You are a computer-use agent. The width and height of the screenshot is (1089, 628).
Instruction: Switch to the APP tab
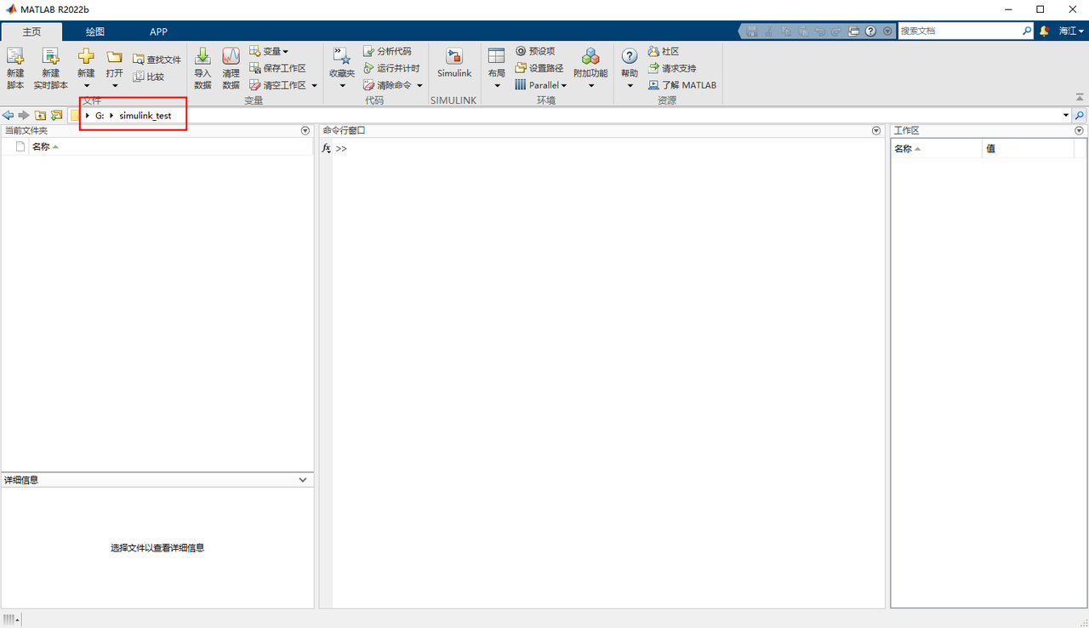158,31
